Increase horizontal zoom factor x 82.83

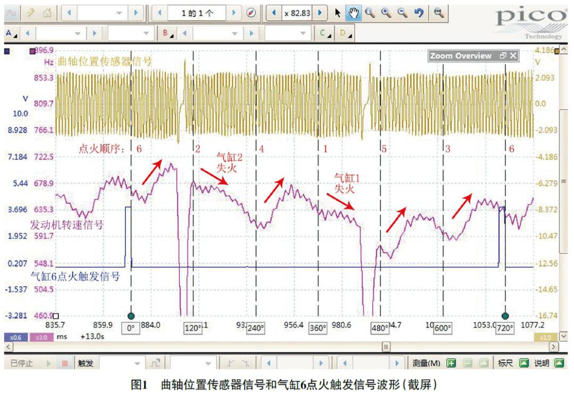[x=319, y=13]
